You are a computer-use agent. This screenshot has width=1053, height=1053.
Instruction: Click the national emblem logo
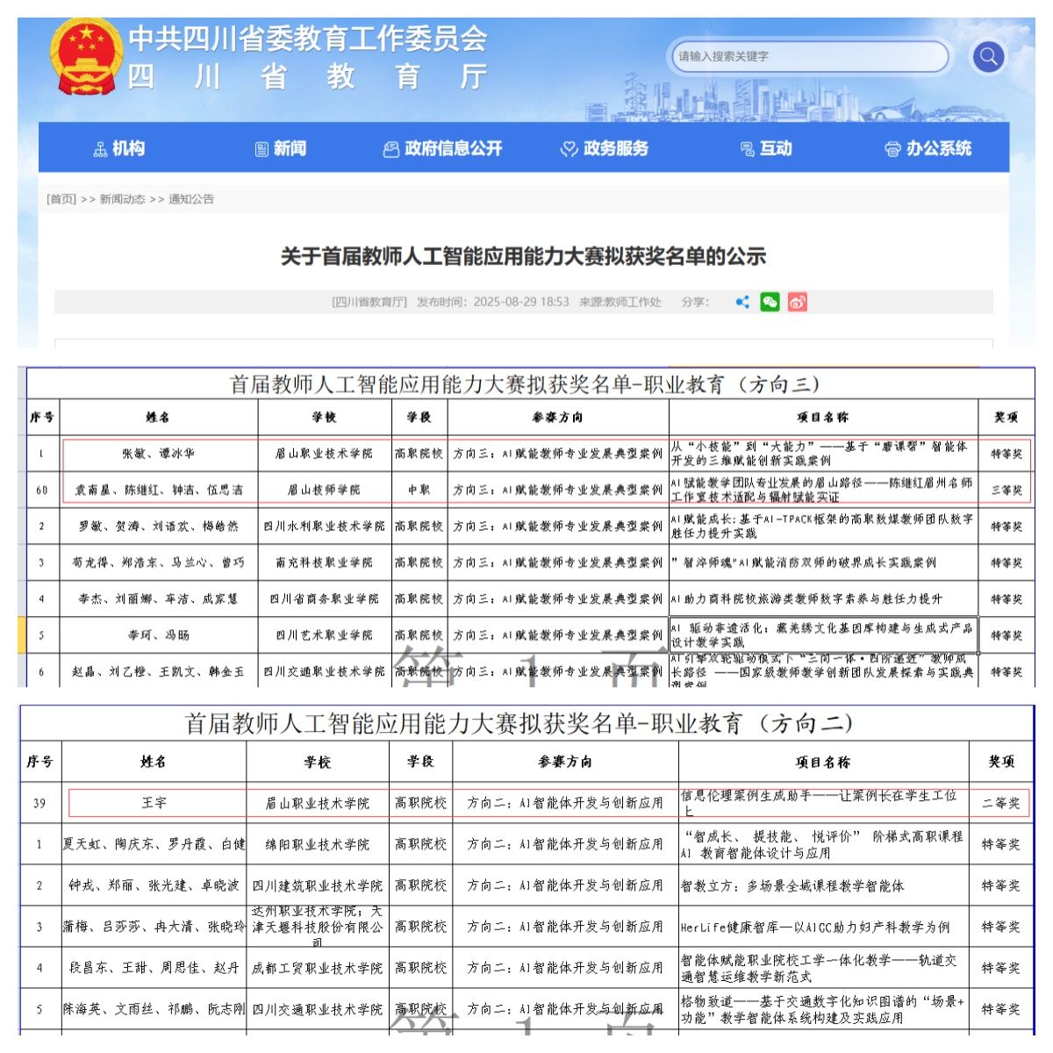[x=85, y=56]
